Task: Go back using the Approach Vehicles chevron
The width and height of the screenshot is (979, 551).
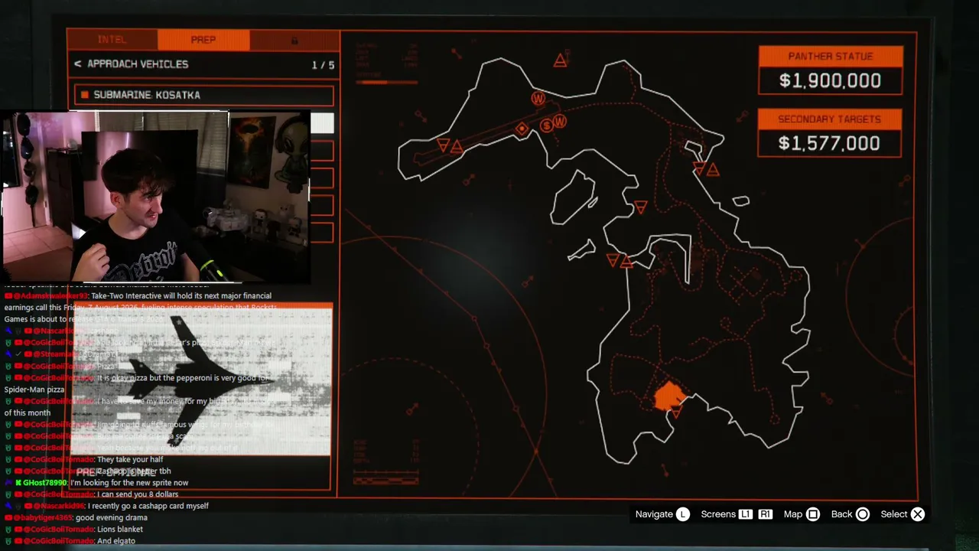Action: (x=77, y=64)
